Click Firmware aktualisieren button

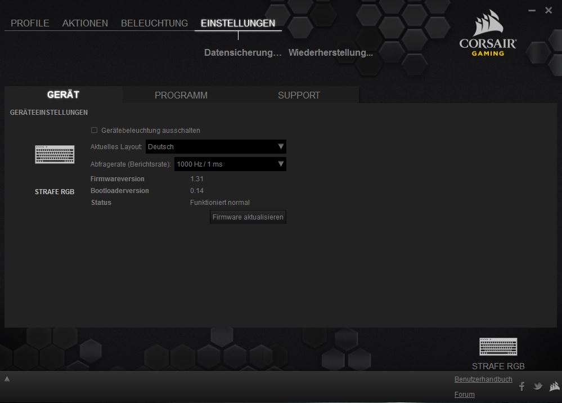(x=248, y=217)
